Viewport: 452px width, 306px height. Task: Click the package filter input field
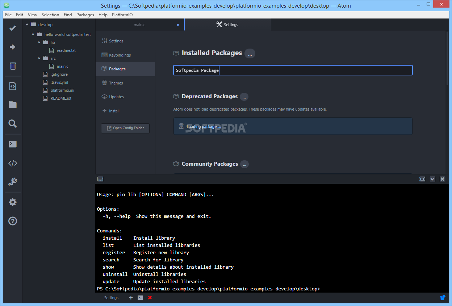[x=293, y=70]
